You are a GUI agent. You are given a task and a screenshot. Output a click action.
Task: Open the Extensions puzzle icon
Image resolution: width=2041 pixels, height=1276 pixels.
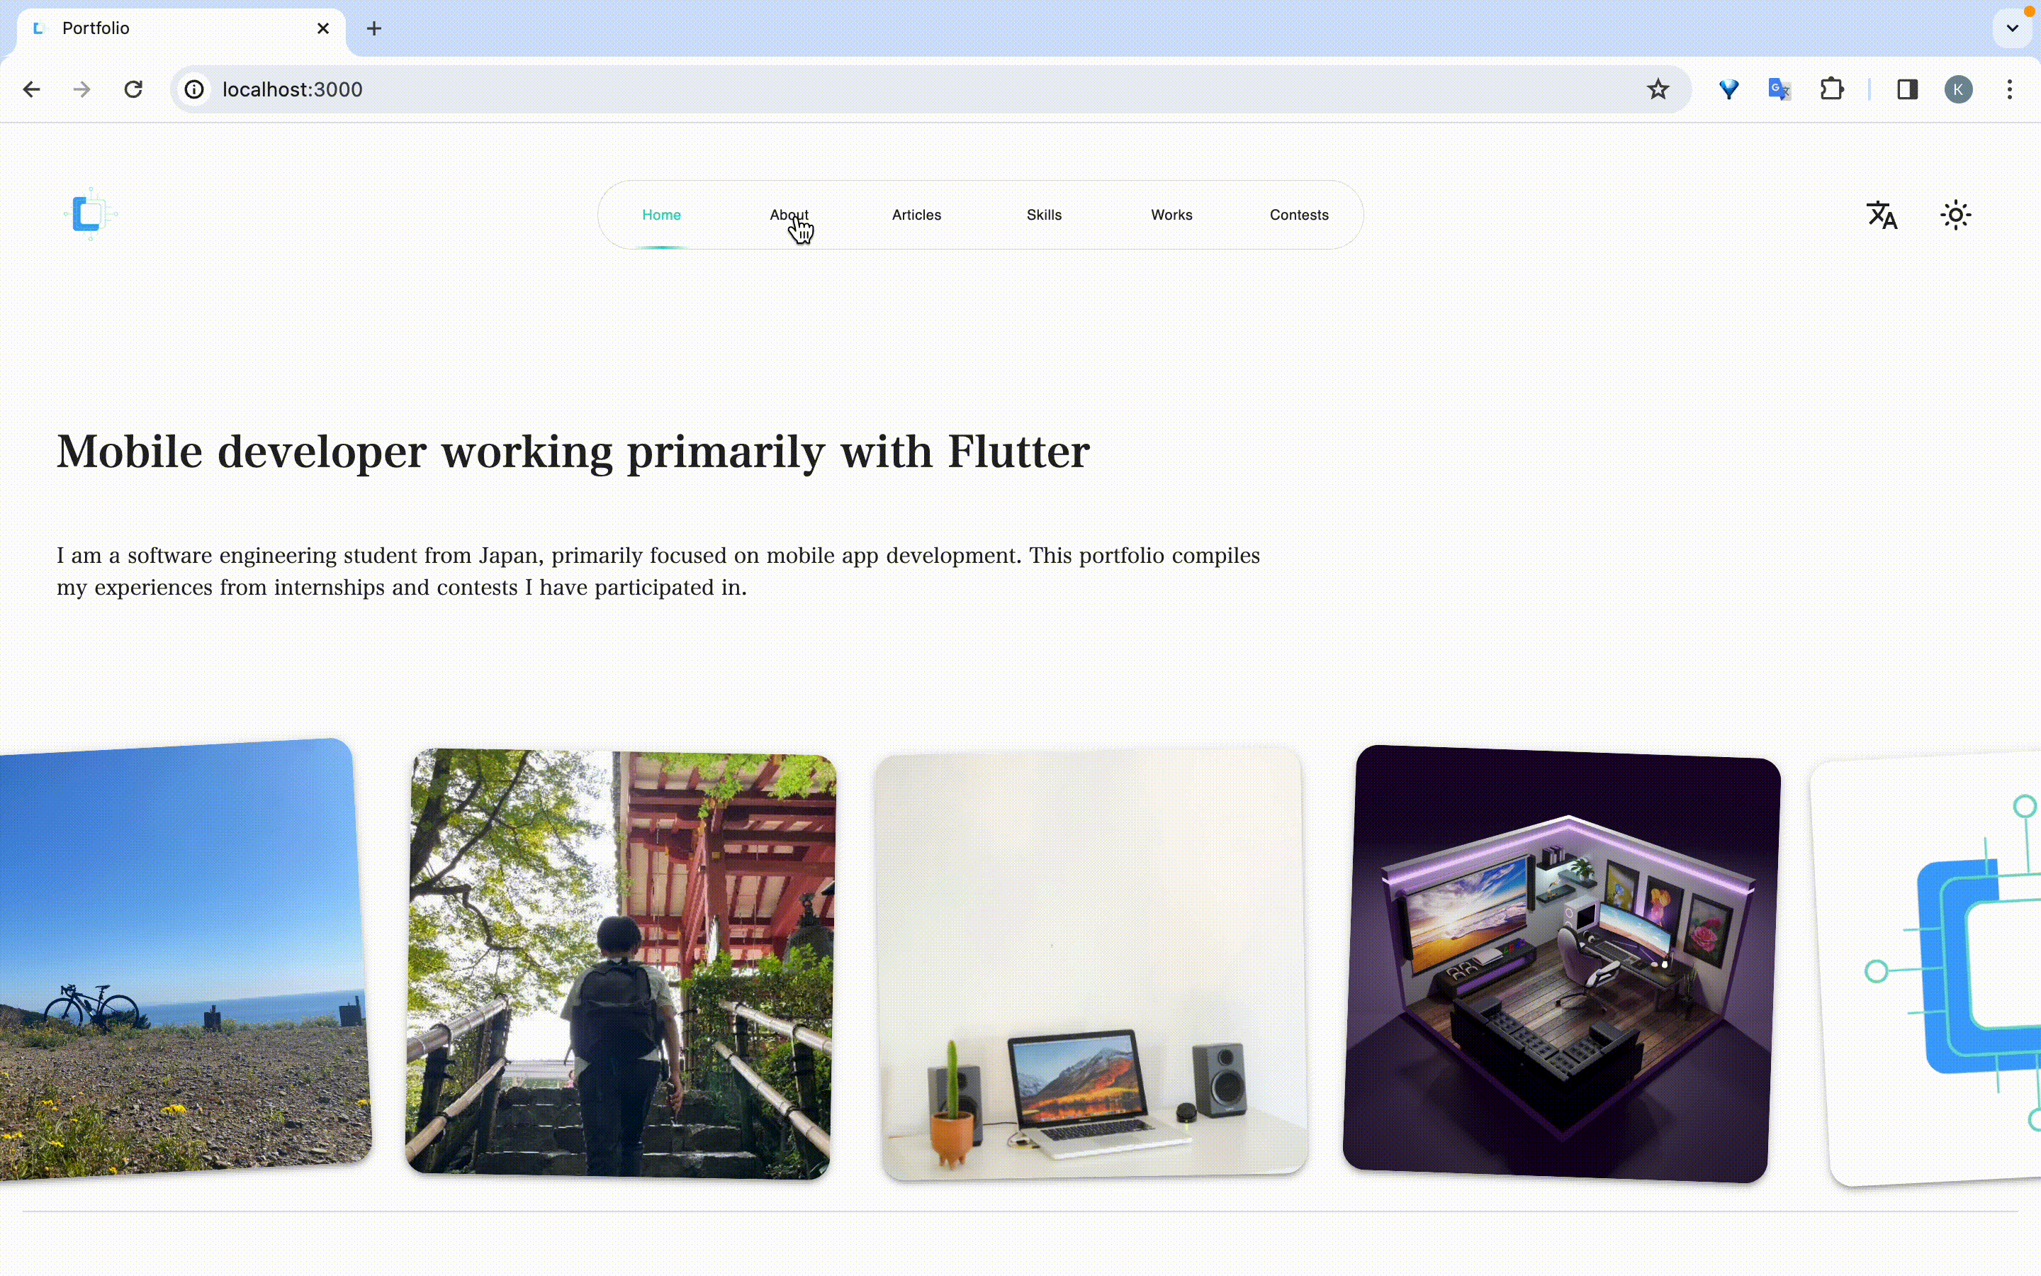coord(1831,89)
